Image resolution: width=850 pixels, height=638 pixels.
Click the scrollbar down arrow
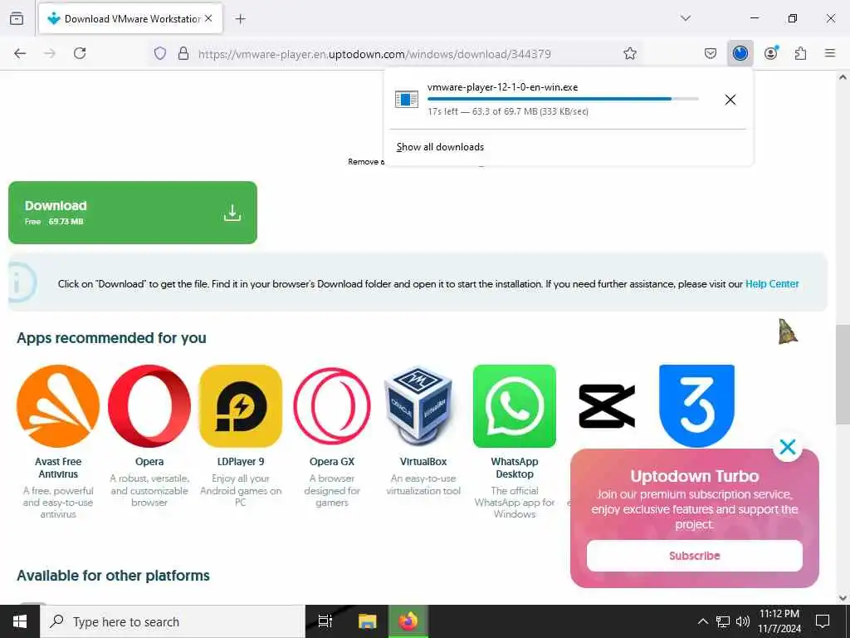(843, 598)
